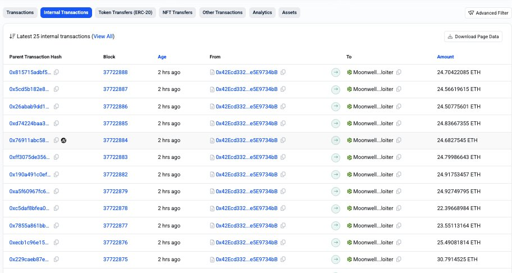The image size is (512, 273).
Task: Copy Moonwell To address in first row
Action: [x=399, y=72]
